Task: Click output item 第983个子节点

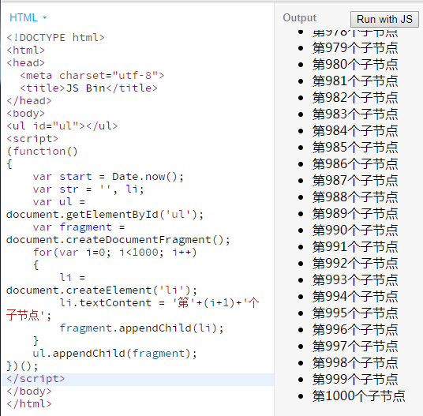Action: point(355,114)
